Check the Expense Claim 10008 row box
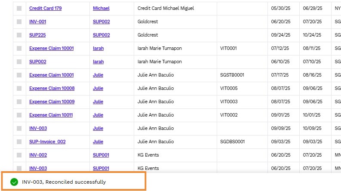 click(x=19, y=88)
